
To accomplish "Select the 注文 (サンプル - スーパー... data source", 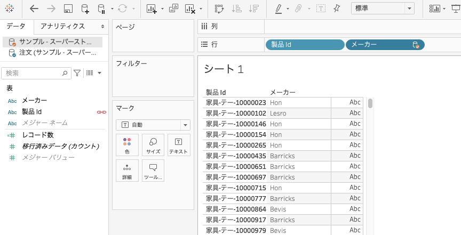I will pyautogui.click(x=53, y=53).
